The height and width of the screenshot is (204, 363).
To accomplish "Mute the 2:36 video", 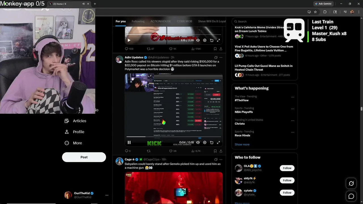I will pos(198,40).
